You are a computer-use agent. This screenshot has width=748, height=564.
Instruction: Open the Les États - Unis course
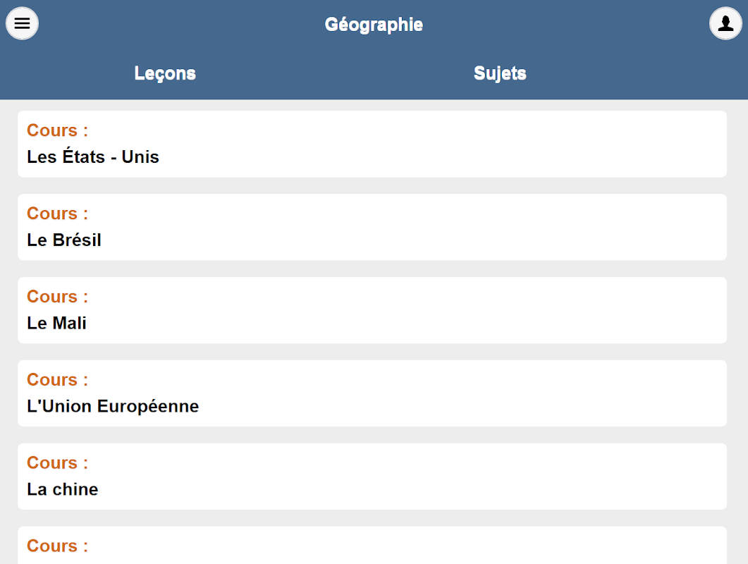[x=93, y=157]
